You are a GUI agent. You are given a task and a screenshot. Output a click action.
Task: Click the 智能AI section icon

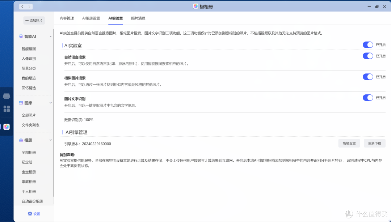(x=21, y=37)
